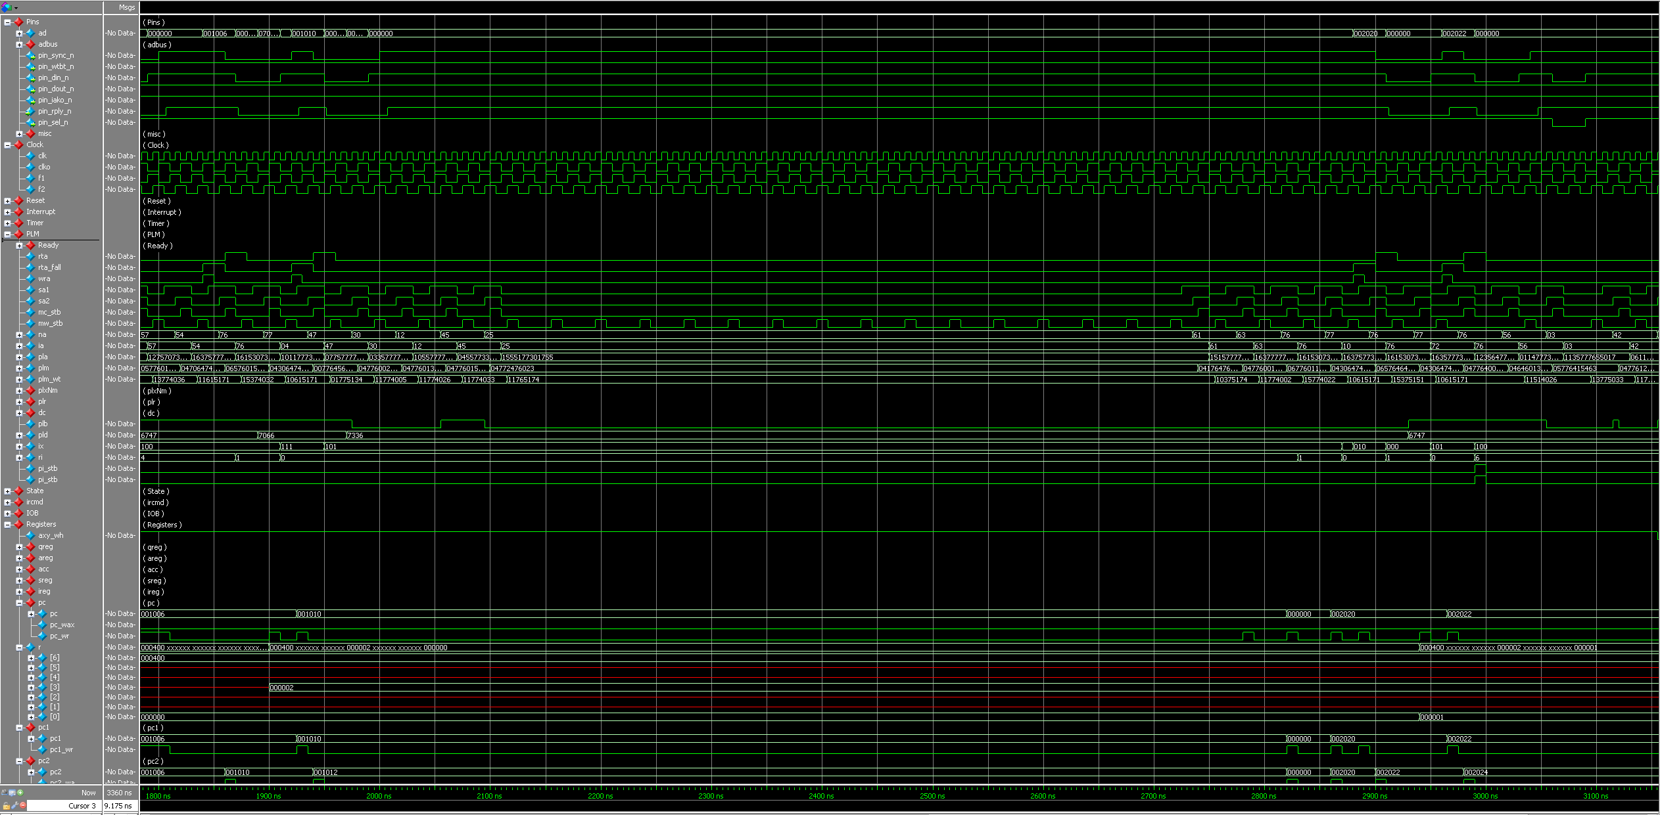Click the colored diamonds wave icon

(x=6, y=7)
